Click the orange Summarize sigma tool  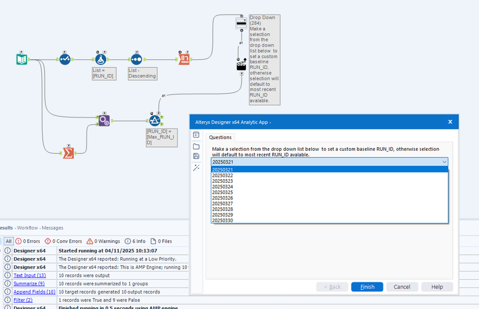point(68,153)
